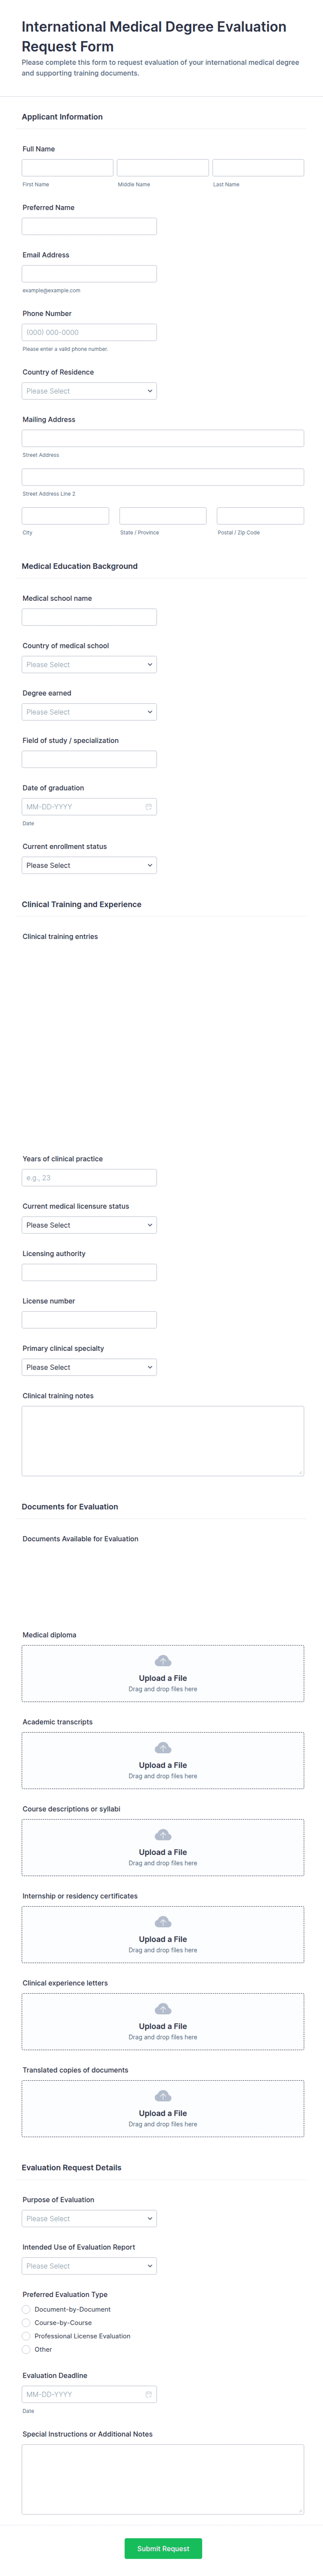Click the Medical school name field

tap(89, 617)
